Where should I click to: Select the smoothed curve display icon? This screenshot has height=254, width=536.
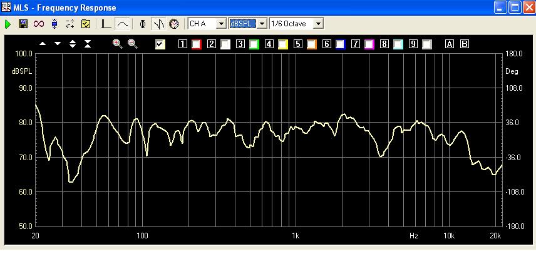tap(123, 24)
